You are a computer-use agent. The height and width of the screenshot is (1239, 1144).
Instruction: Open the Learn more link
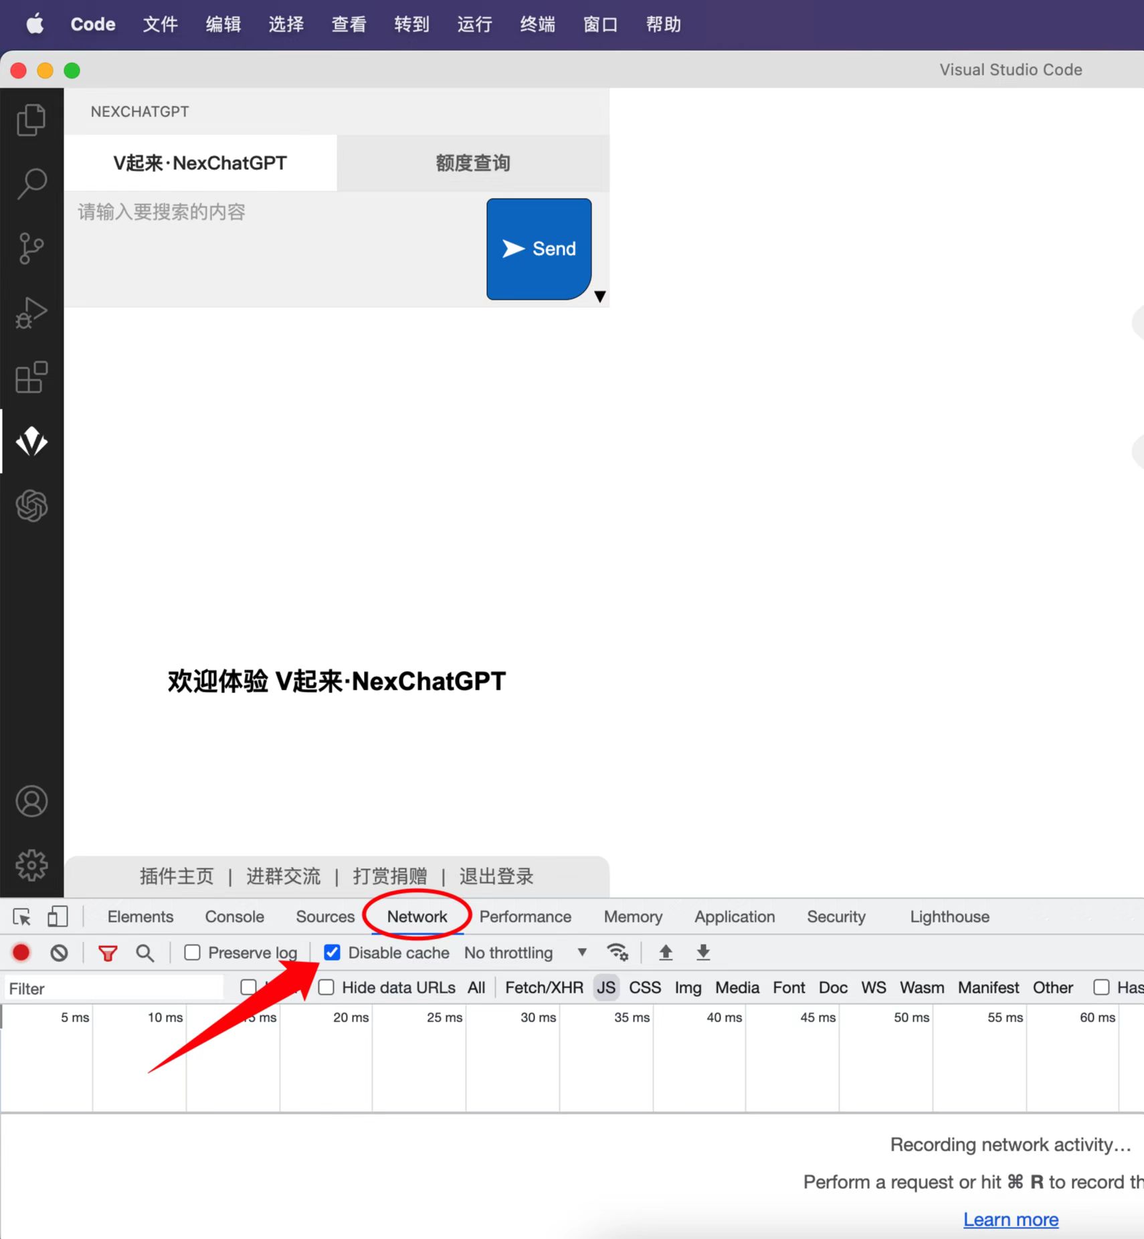click(x=1011, y=1220)
